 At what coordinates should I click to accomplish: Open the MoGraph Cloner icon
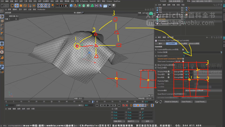(88, 6)
